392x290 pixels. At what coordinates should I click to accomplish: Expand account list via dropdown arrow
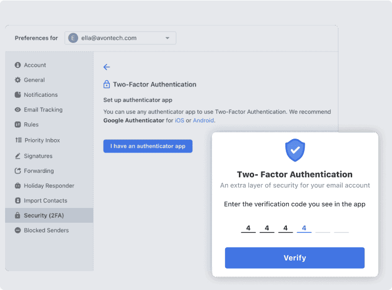[x=167, y=38]
